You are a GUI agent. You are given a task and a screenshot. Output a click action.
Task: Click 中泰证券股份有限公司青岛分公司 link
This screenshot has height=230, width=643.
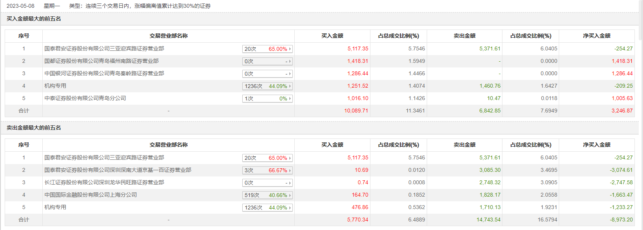click(85, 98)
